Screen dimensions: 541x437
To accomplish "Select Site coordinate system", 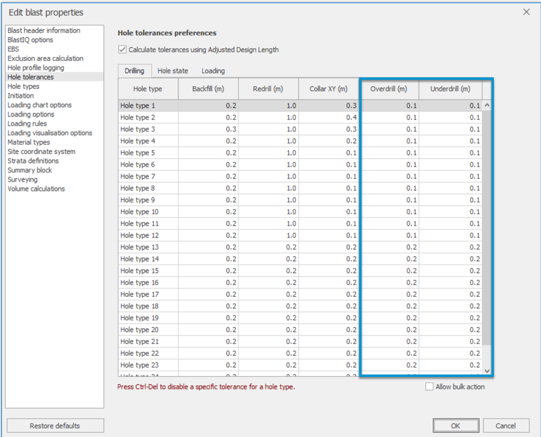I will click(54, 151).
